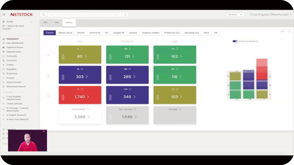294x165 pixels.
Task: Open the Total stocked chevron beside 3,268
Action: pyautogui.click(x=89, y=117)
